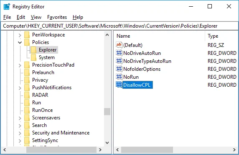Expand the PenWorkspace key
239x155 pixels.
(x=20, y=35)
